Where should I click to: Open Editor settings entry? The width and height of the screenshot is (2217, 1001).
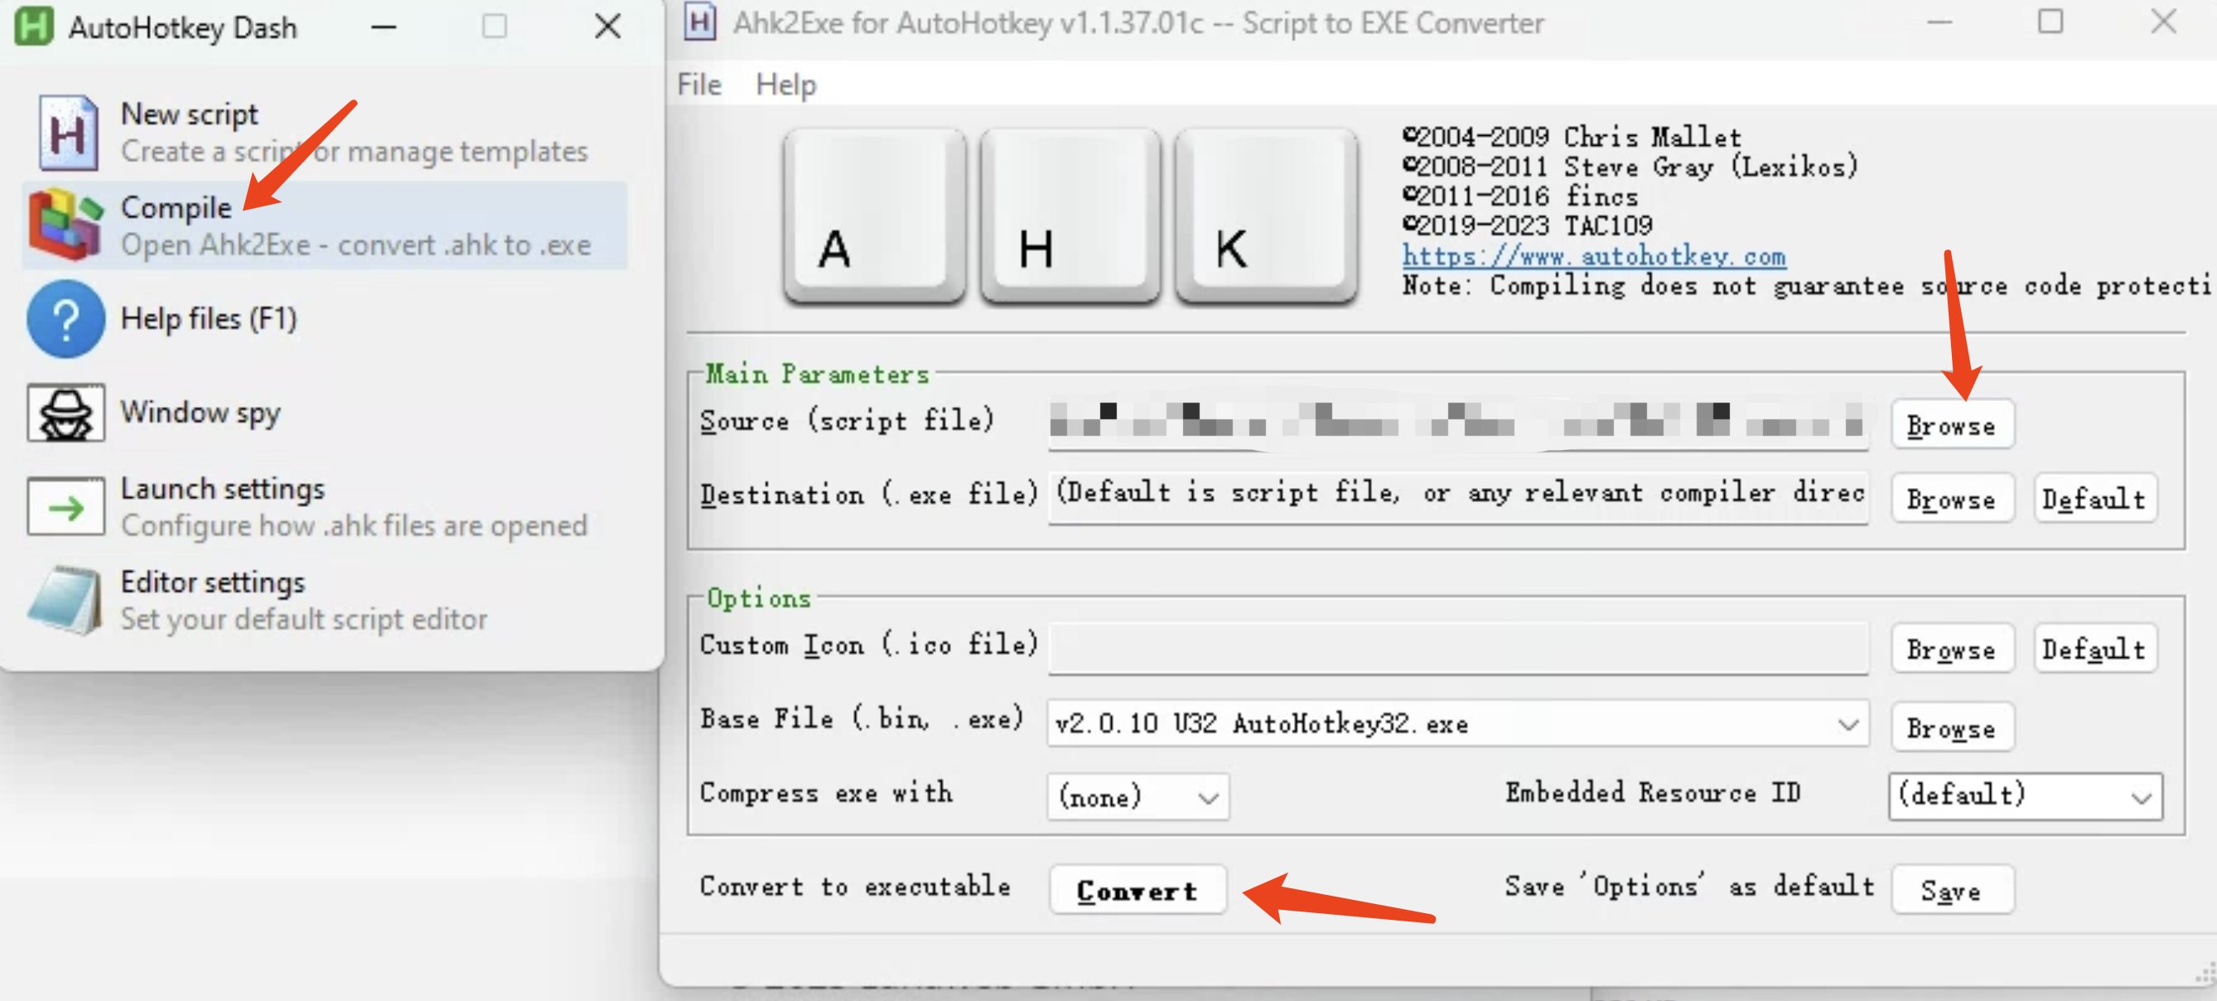[325, 600]
